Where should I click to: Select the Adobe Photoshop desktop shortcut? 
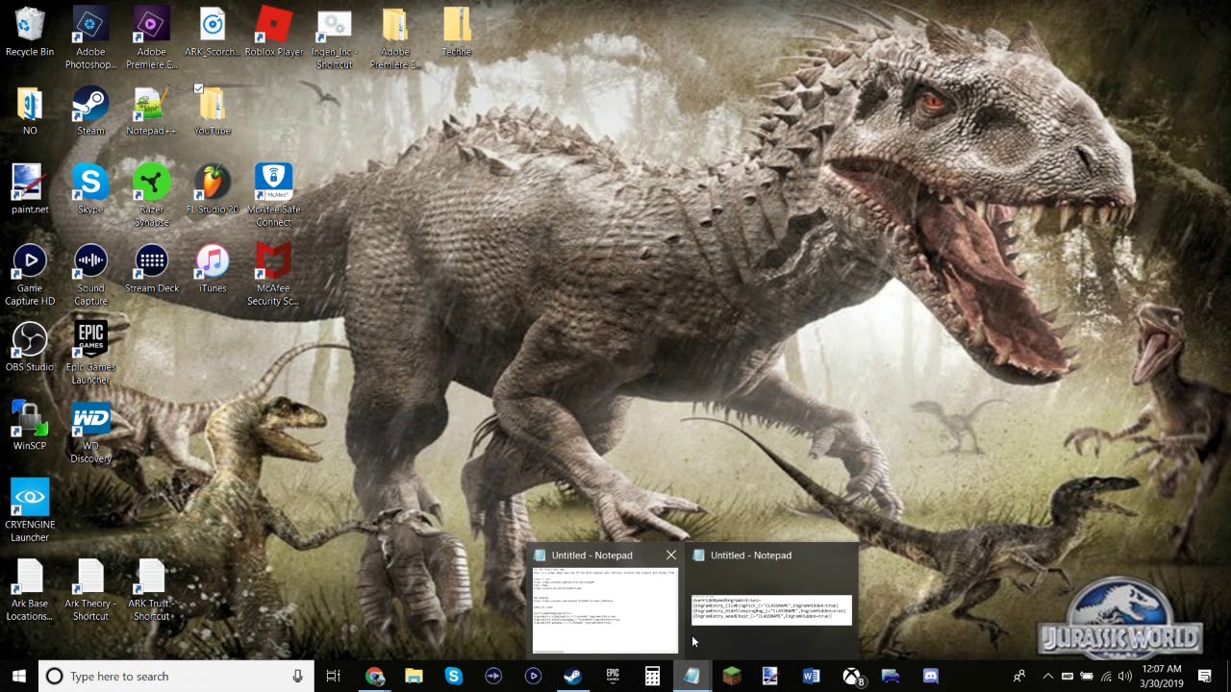(x=90, y=38)
